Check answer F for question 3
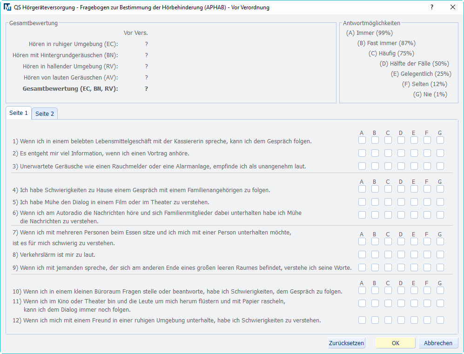This screenshot has height=354, width=464. coord(427,166)
